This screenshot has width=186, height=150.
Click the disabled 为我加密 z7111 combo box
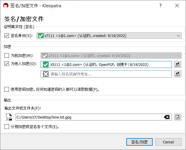(x=111, y=55)
